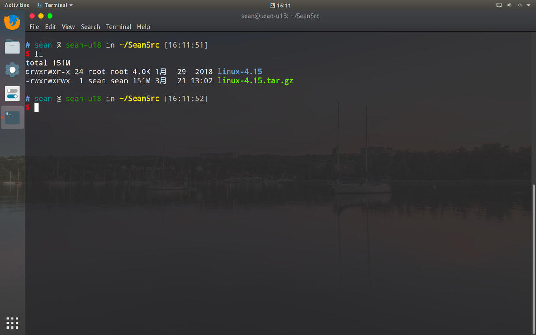
Task: Open the Terminal menu in menu bar
Action: [x=118, y=26]
